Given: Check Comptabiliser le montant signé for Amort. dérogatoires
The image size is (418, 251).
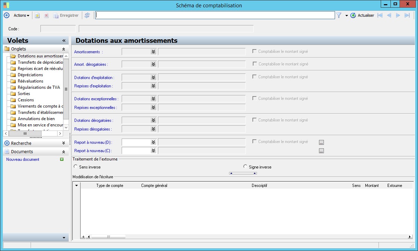Looking at the screenshot, I should [255, 64].
